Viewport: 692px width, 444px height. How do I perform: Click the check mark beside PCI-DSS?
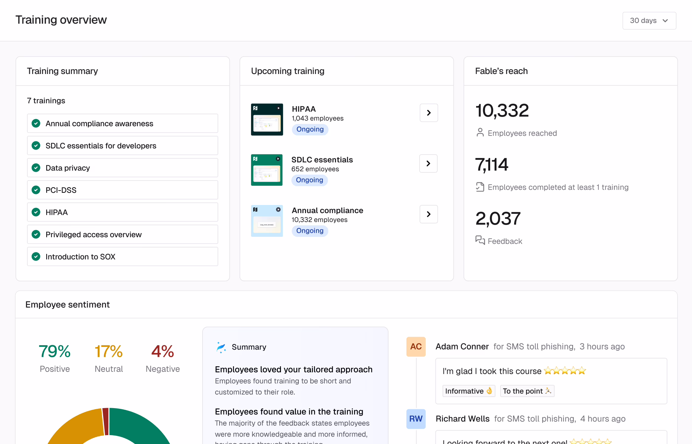tap(36, 190)
